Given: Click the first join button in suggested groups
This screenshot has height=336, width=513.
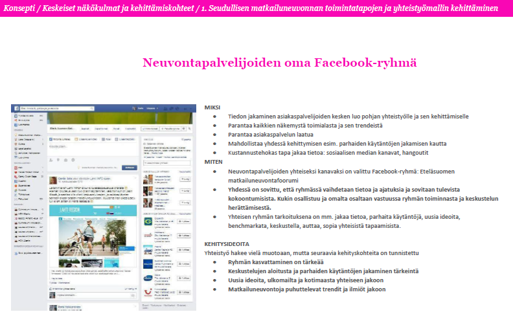Looking at the screenshot, I should [x=185, y=179].
